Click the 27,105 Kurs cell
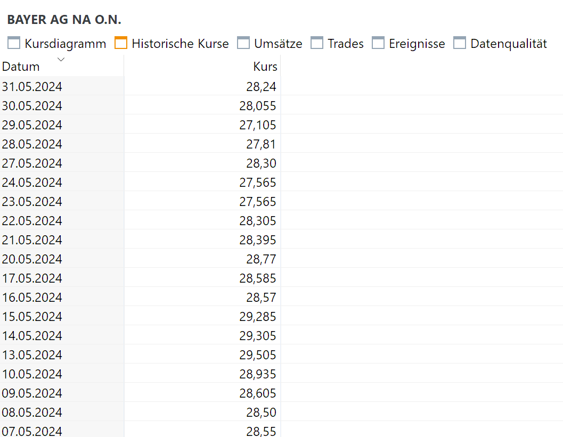This screenshot has height=437, width=563. (x=258, y=125)
